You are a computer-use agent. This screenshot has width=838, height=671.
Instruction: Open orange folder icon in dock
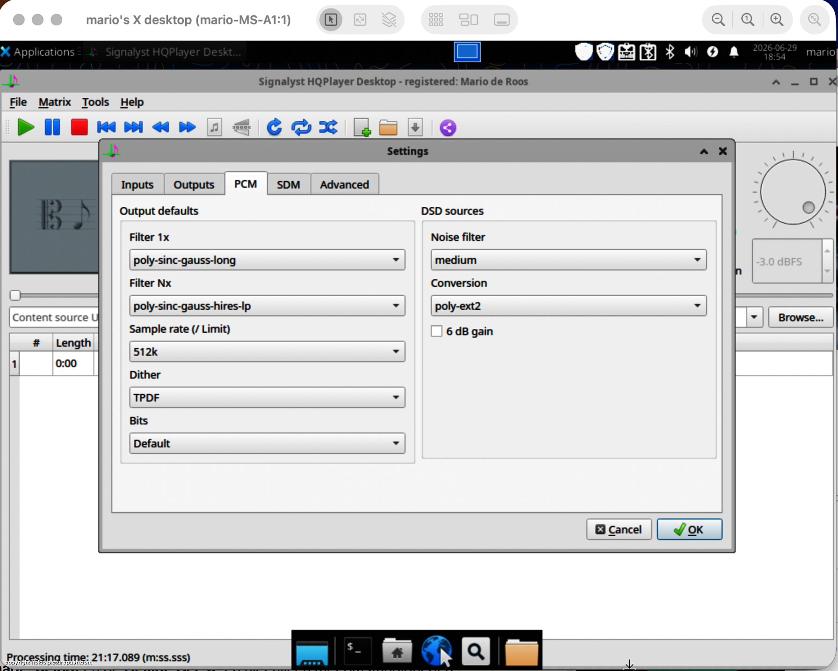521,652
